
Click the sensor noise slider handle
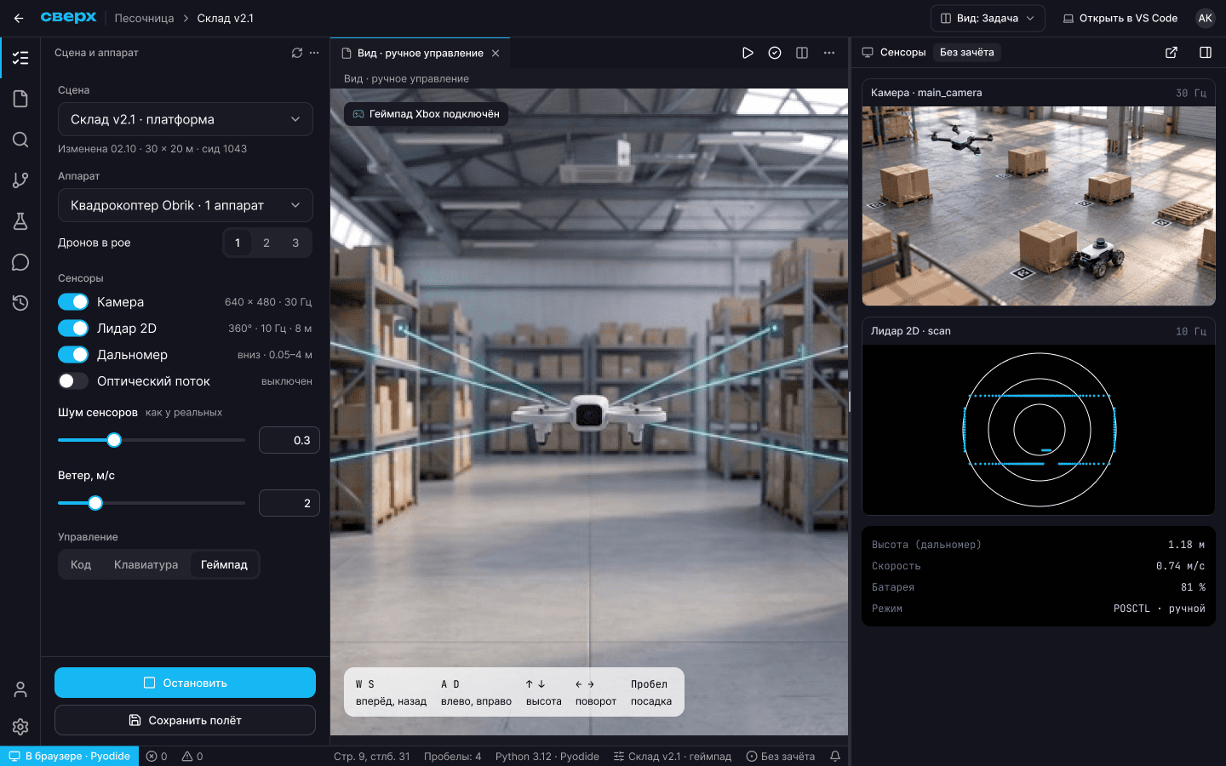114,440
